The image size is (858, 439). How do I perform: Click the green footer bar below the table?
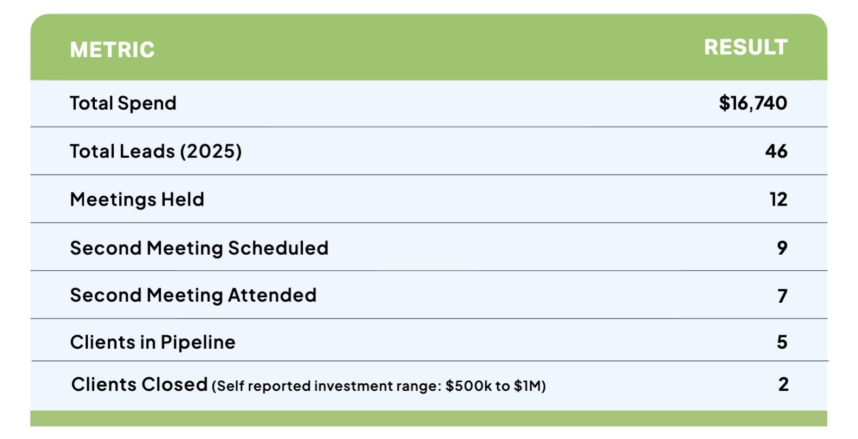coord(428,418)
